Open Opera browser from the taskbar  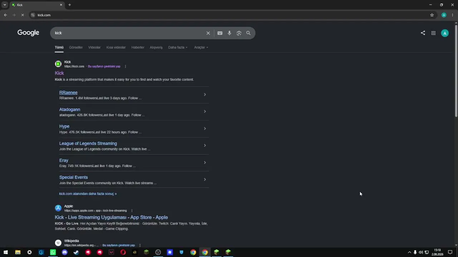click(123, 252)
